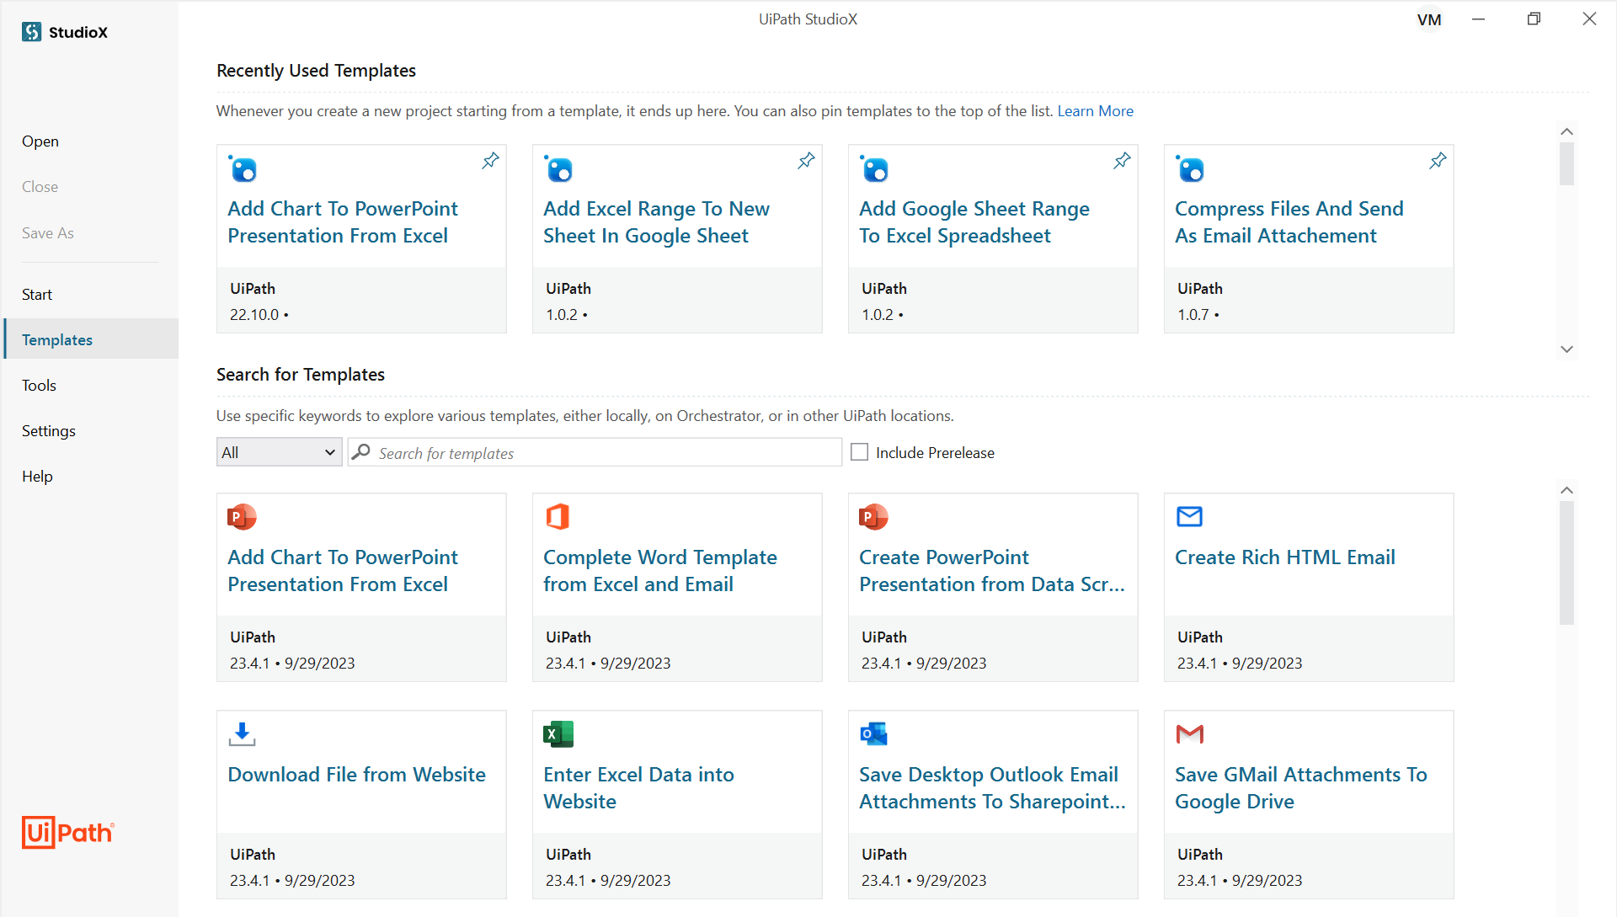Open the Settings menu item

click(49, 431)
